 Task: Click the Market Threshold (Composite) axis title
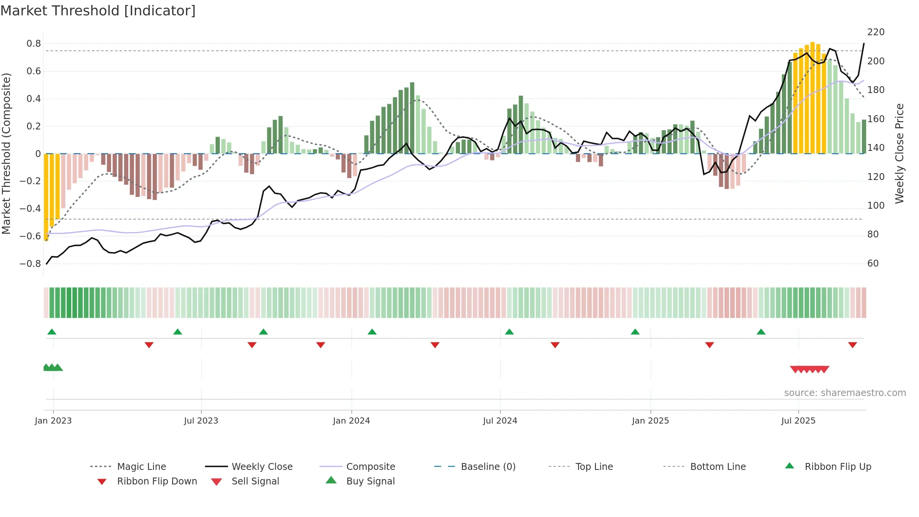click(6, 153)
